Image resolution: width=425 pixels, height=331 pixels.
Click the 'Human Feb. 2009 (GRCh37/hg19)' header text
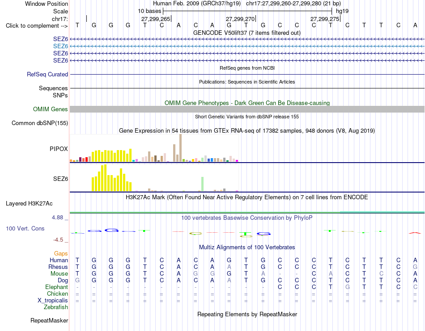[197, 4]
